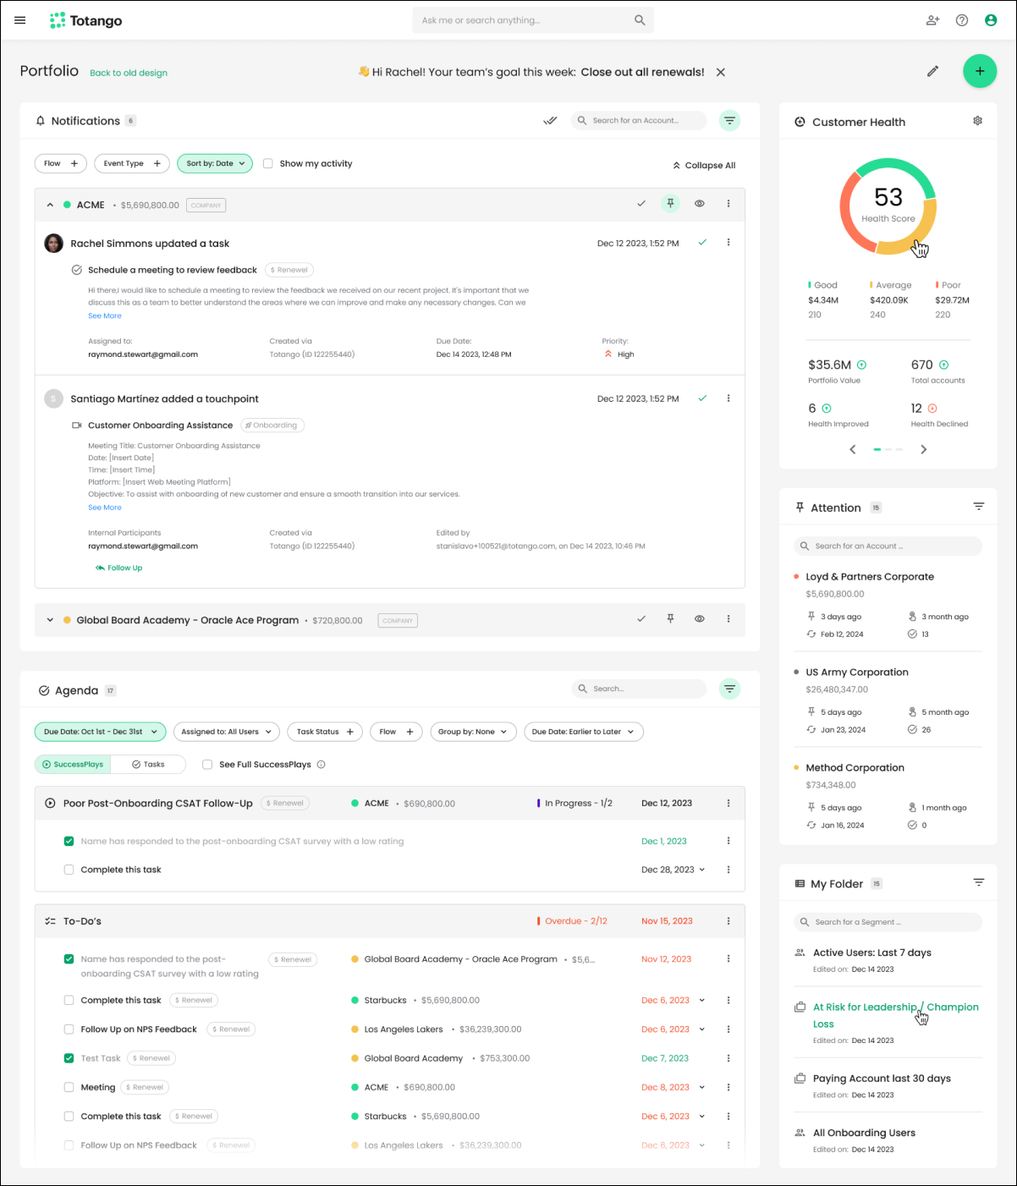Open the Notifications filter icon
Image resolution: width=1017 pixels, height=1186 pixels.
point(728,121)
